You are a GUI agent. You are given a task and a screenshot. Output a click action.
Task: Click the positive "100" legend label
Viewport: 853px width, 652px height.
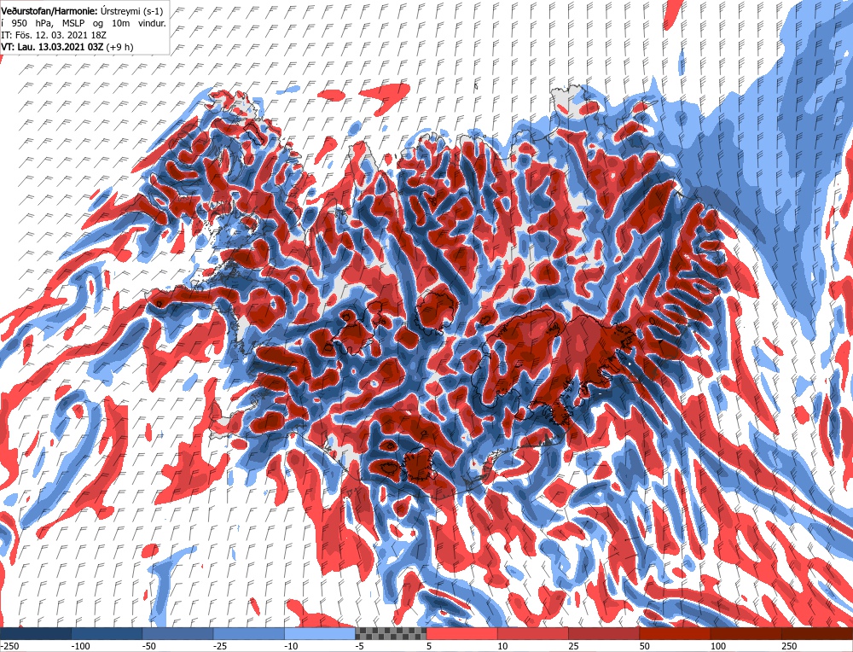tap(718, 646)
